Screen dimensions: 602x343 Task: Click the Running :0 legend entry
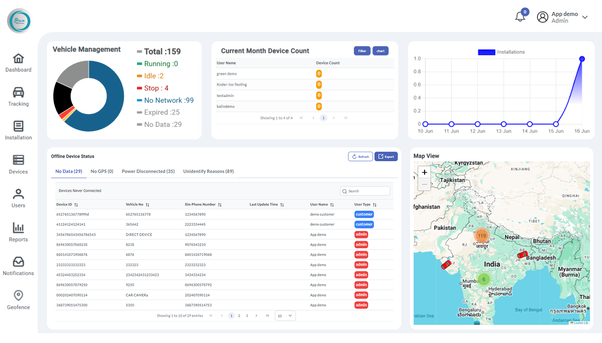157,63
